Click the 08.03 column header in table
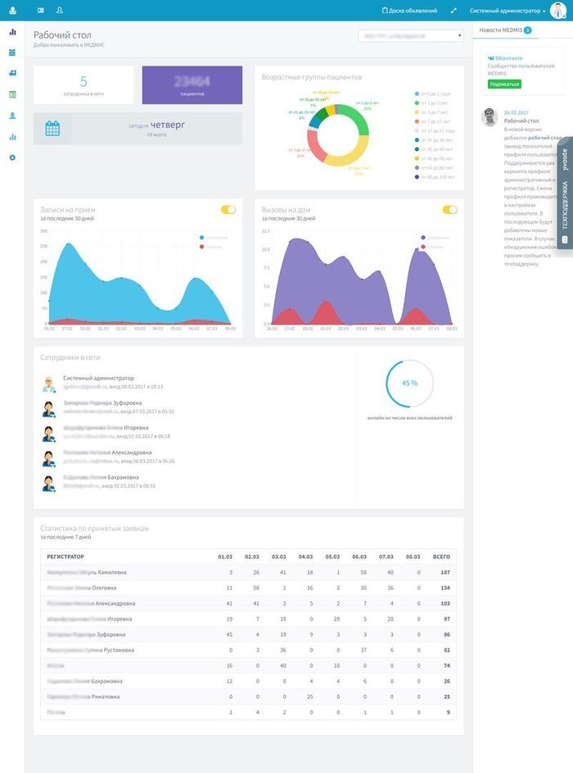 pyautogui.click(x=413, y=557)
